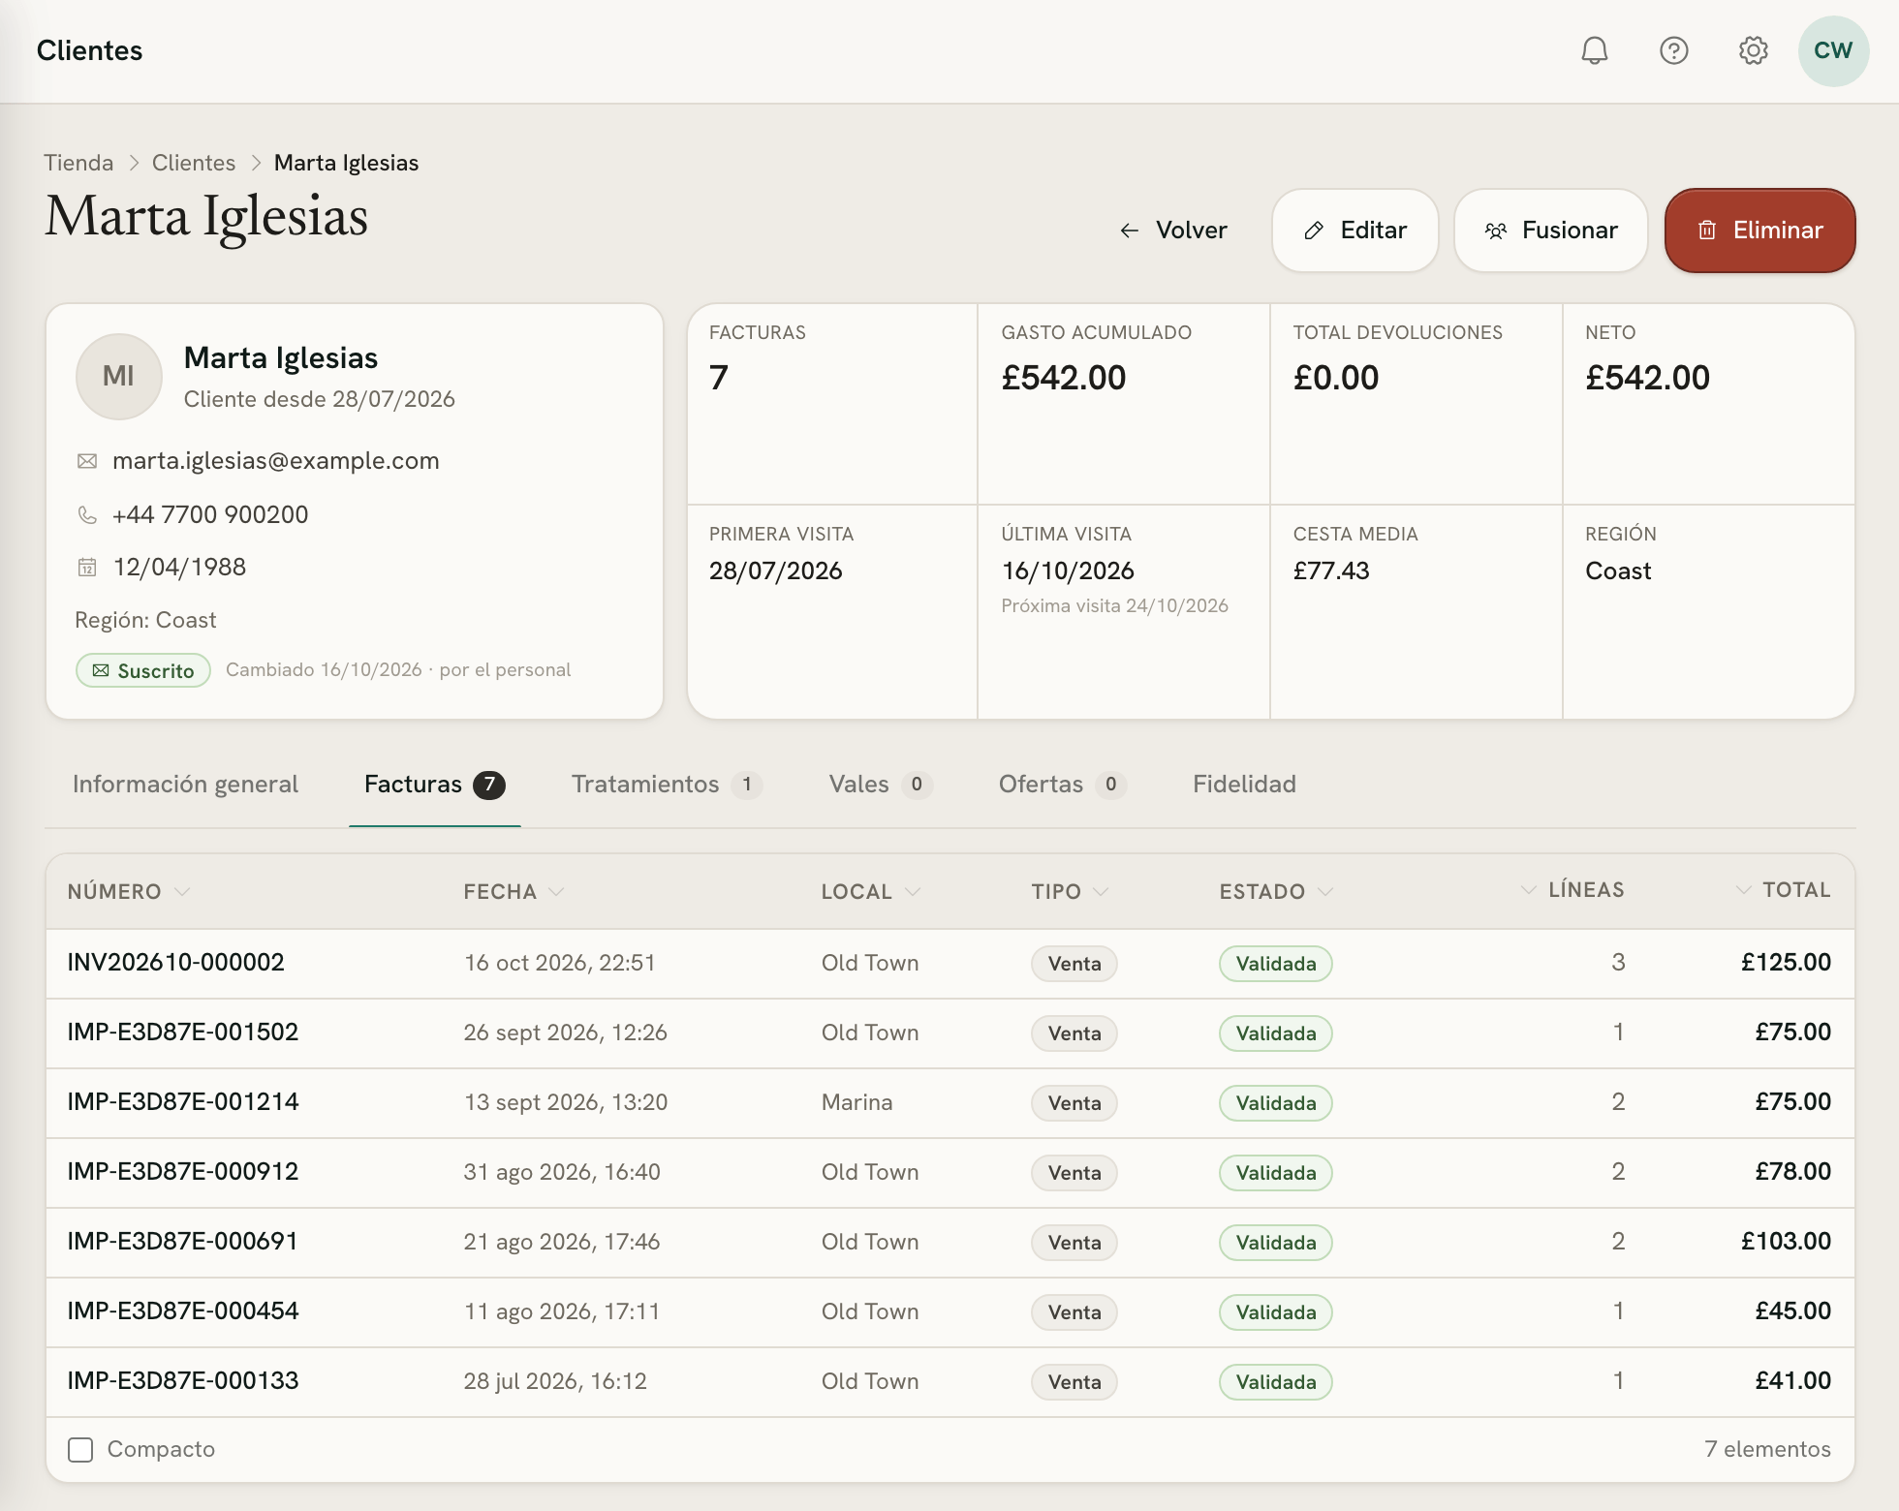Switch to the Tratamientos tab
Viewport: 1899px width, 1511px height.
(667, 784)
